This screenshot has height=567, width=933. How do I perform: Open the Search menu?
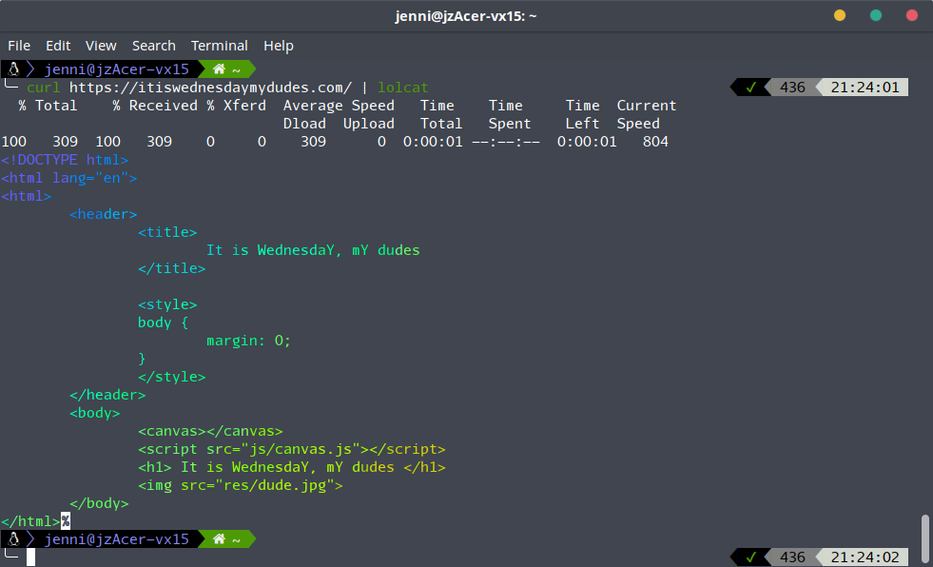(153, 46)
